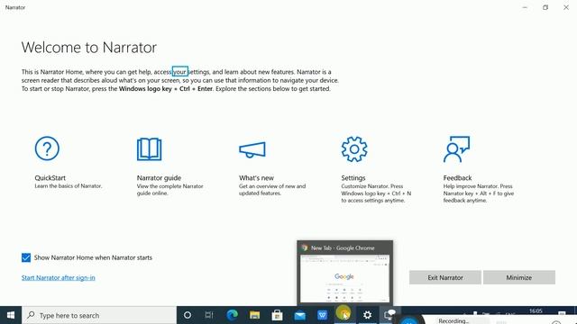Screen dimensions: 577x324
Task: Click the Minimize button beside Exit Narrator
Action: (519, 278)
